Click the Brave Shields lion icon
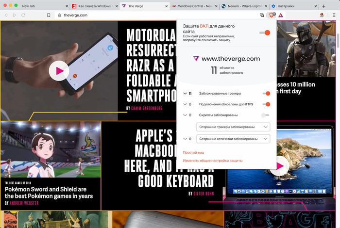The height and width of the screenshot is (228, 340). tap(272, 15)
